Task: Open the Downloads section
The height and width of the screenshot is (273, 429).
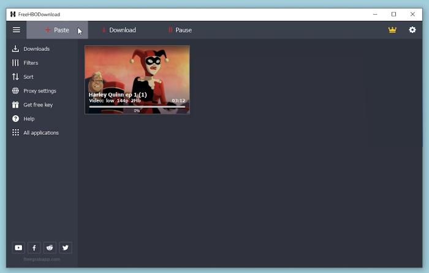Action: (31, 49)
